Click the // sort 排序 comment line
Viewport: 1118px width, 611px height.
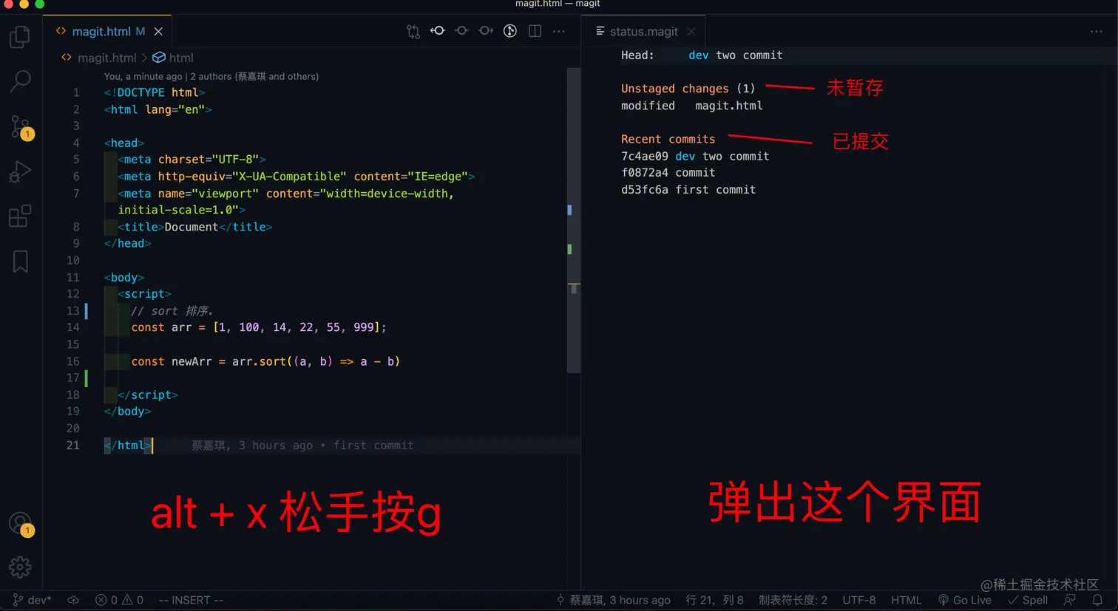tap(172, 311)
